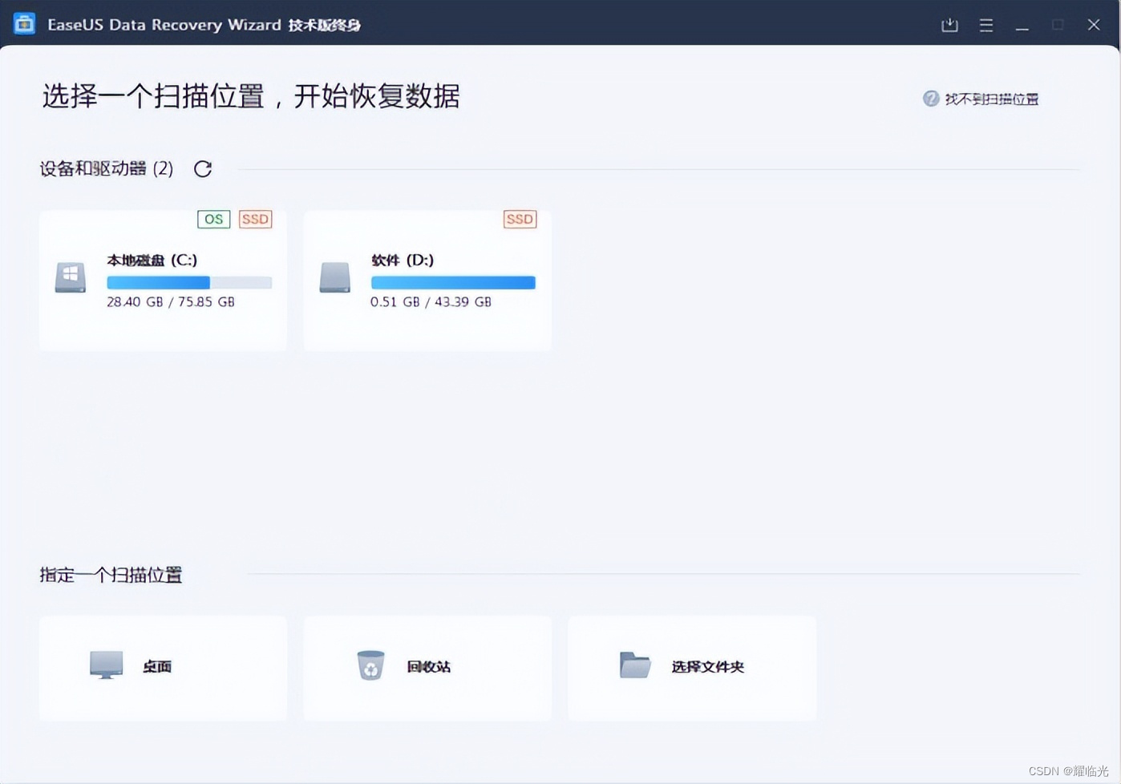Click the 桌面 scan location card
The height and width of the screenshot is (784, 1121).
coord(162,668)
